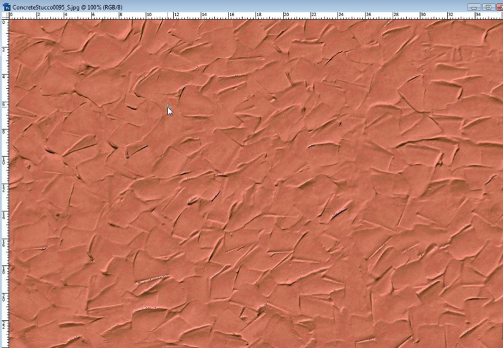Click the Photoshop document icon in title bar
The width and height of the screenshot is (503, 348).
click(x=6, y=6)
